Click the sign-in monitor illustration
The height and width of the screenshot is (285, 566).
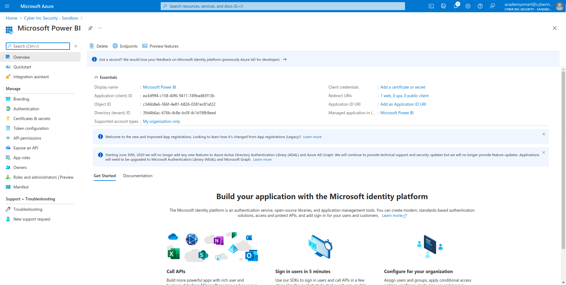[320, 247]
